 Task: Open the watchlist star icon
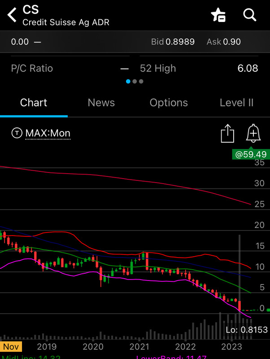tap(218, 15)
